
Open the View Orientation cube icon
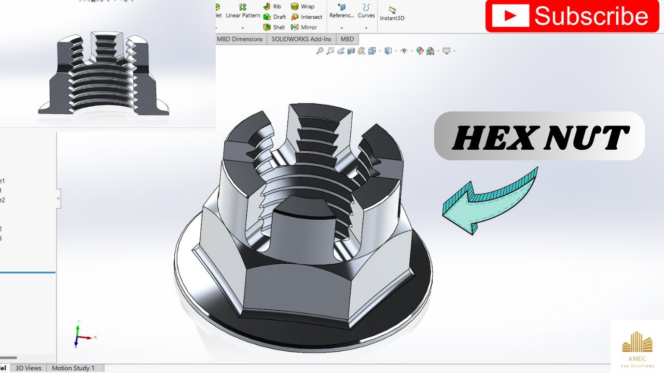click(372, 51)
